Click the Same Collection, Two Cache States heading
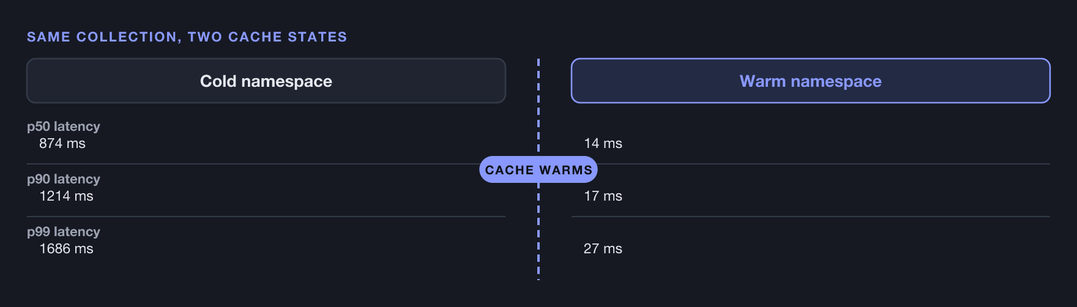This screenshot has width=1077, height=307. click(x=187, y=37)
